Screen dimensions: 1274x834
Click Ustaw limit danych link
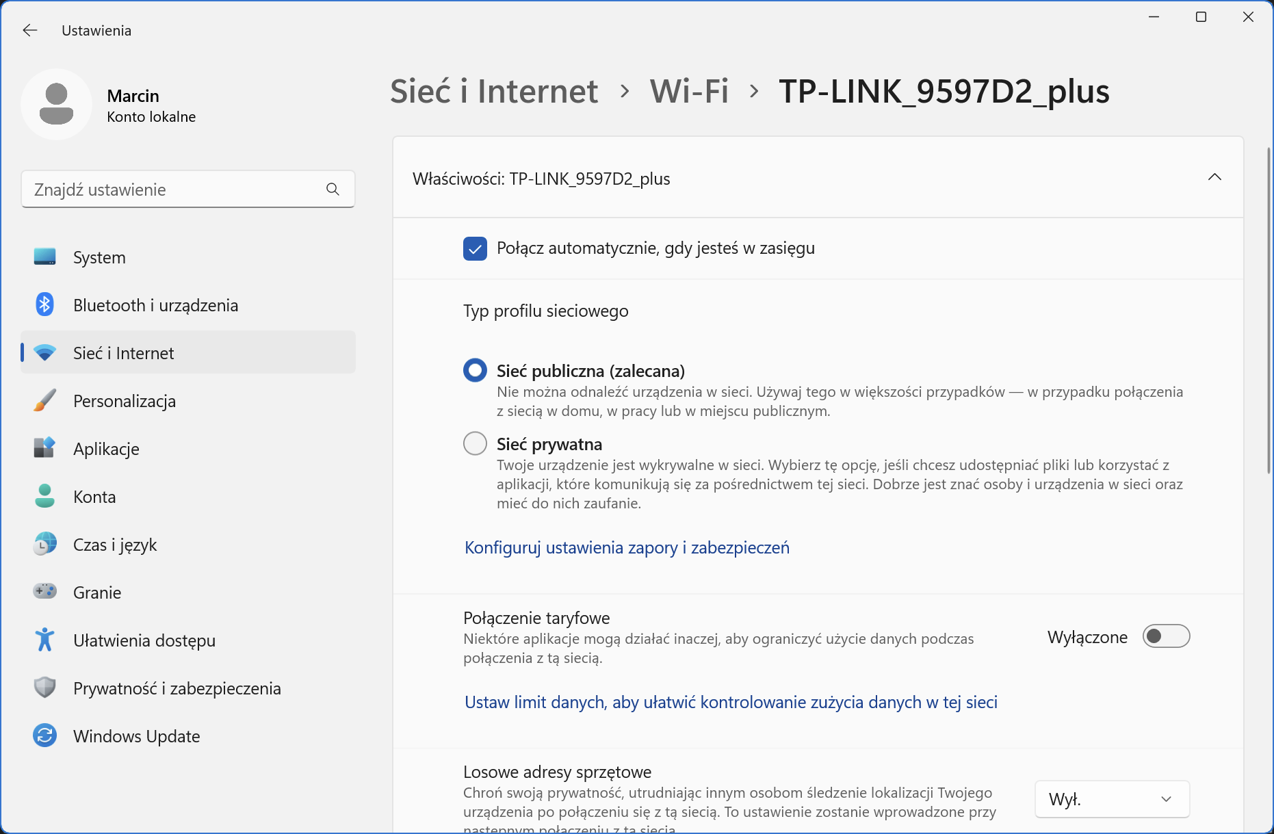tap(731, 702)
